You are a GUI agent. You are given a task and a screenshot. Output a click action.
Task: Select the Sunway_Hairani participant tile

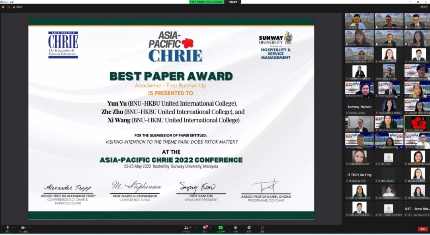[x=359, y=107]
